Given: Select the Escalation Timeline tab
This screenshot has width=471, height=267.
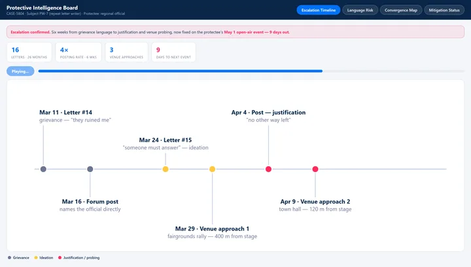Looking at the screenshot, I should [x=319, y=10].
